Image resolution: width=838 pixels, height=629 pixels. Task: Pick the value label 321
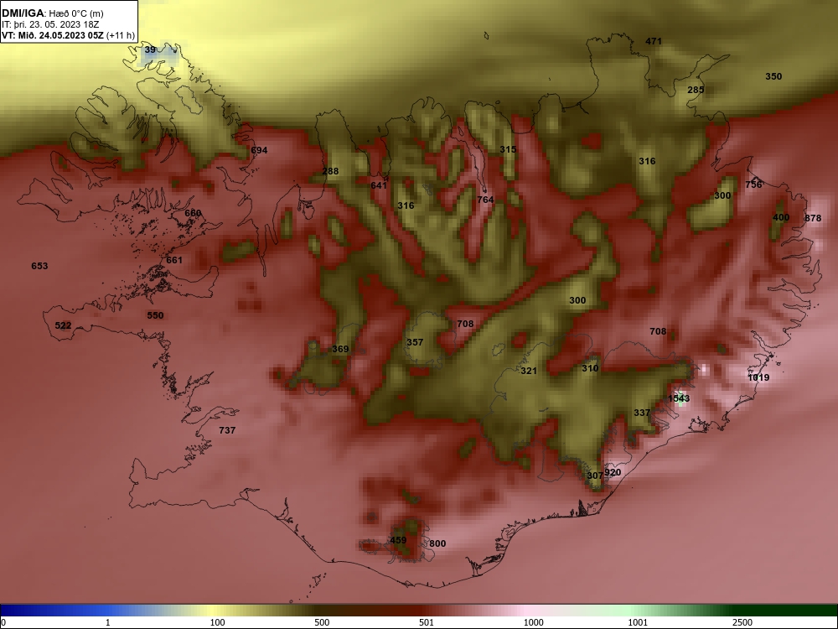[x=529, y=371]
